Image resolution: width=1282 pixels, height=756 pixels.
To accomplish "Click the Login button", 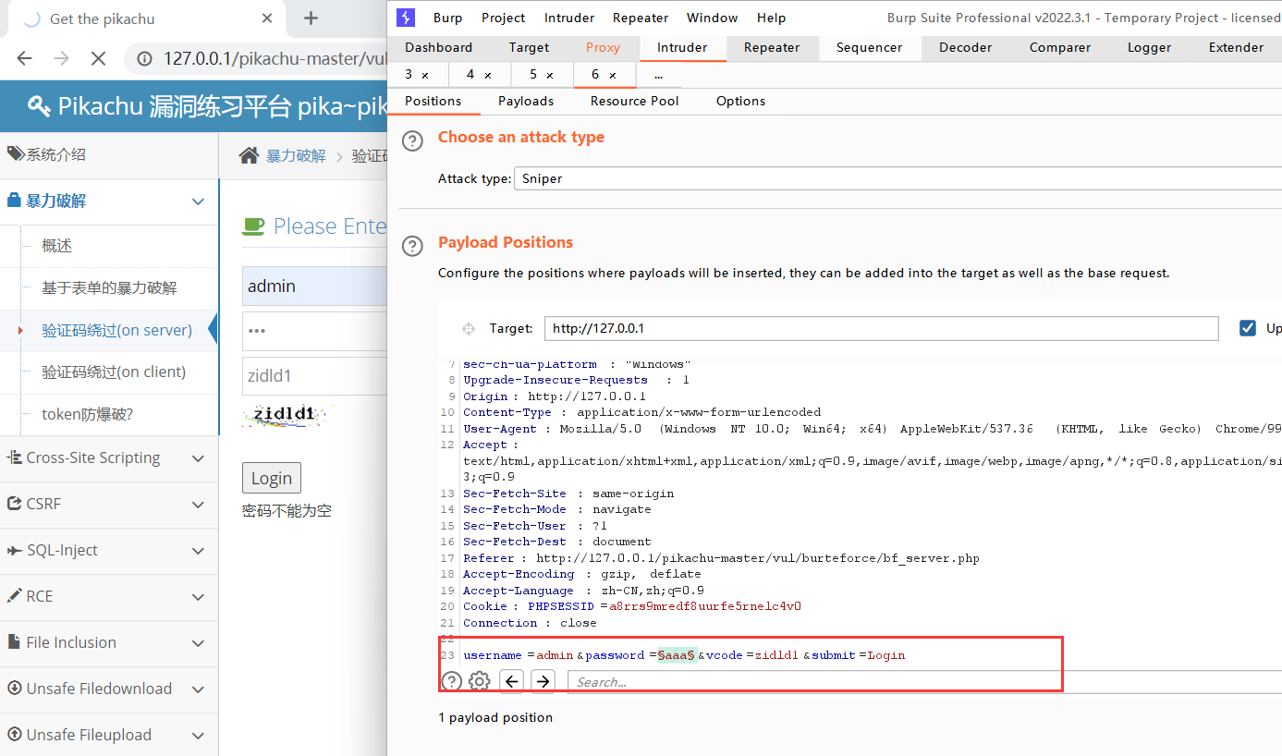I will [272, 478].
